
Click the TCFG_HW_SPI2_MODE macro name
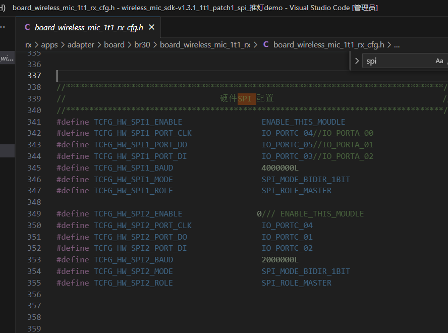pyautogui.click(x=133, y=271)
